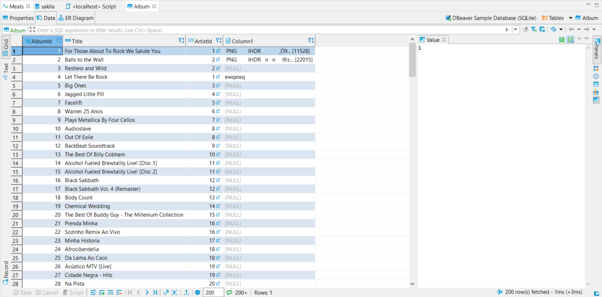Toggle the Value viewer panel icon
This screenshot has width=602, height=297.
596,100
